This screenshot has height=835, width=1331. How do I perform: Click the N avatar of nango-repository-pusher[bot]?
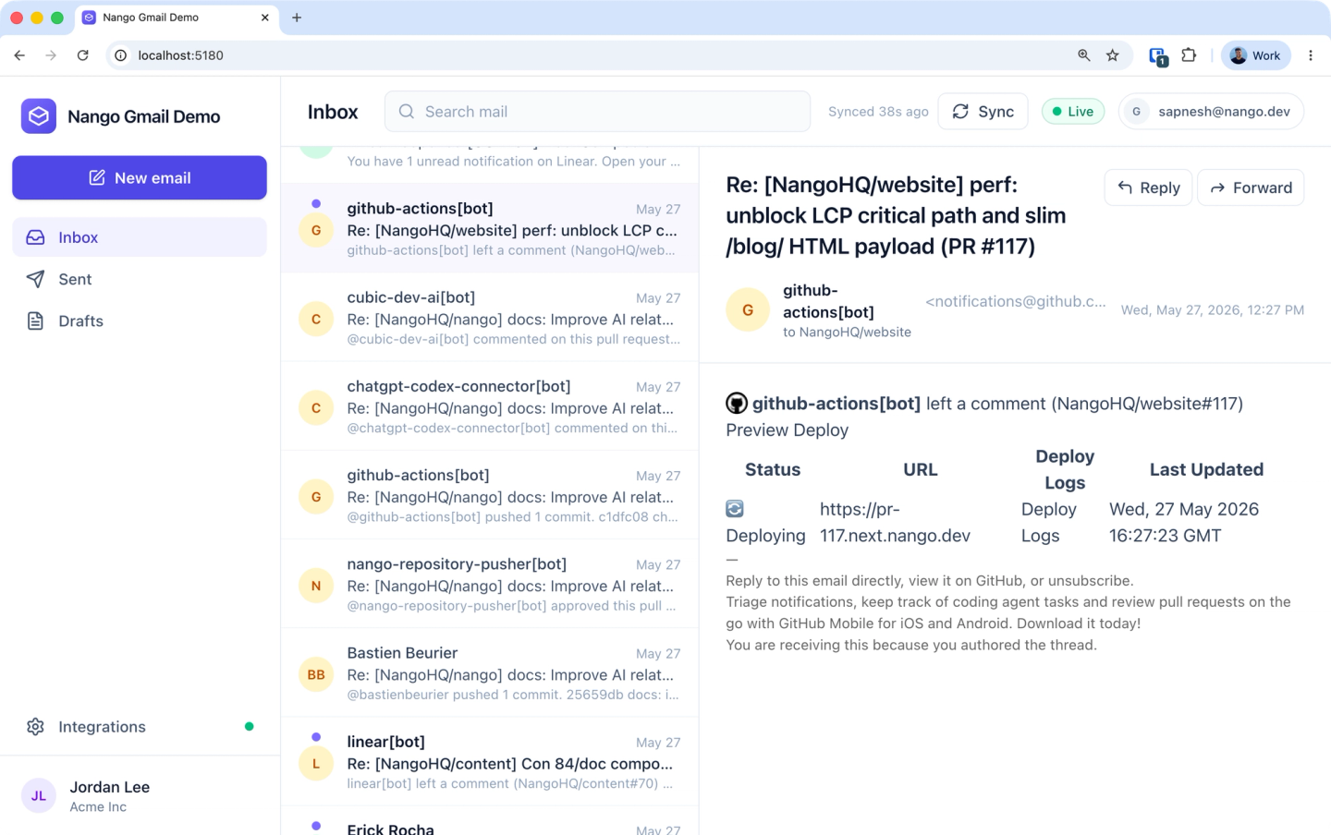click(x=316, y=586)
